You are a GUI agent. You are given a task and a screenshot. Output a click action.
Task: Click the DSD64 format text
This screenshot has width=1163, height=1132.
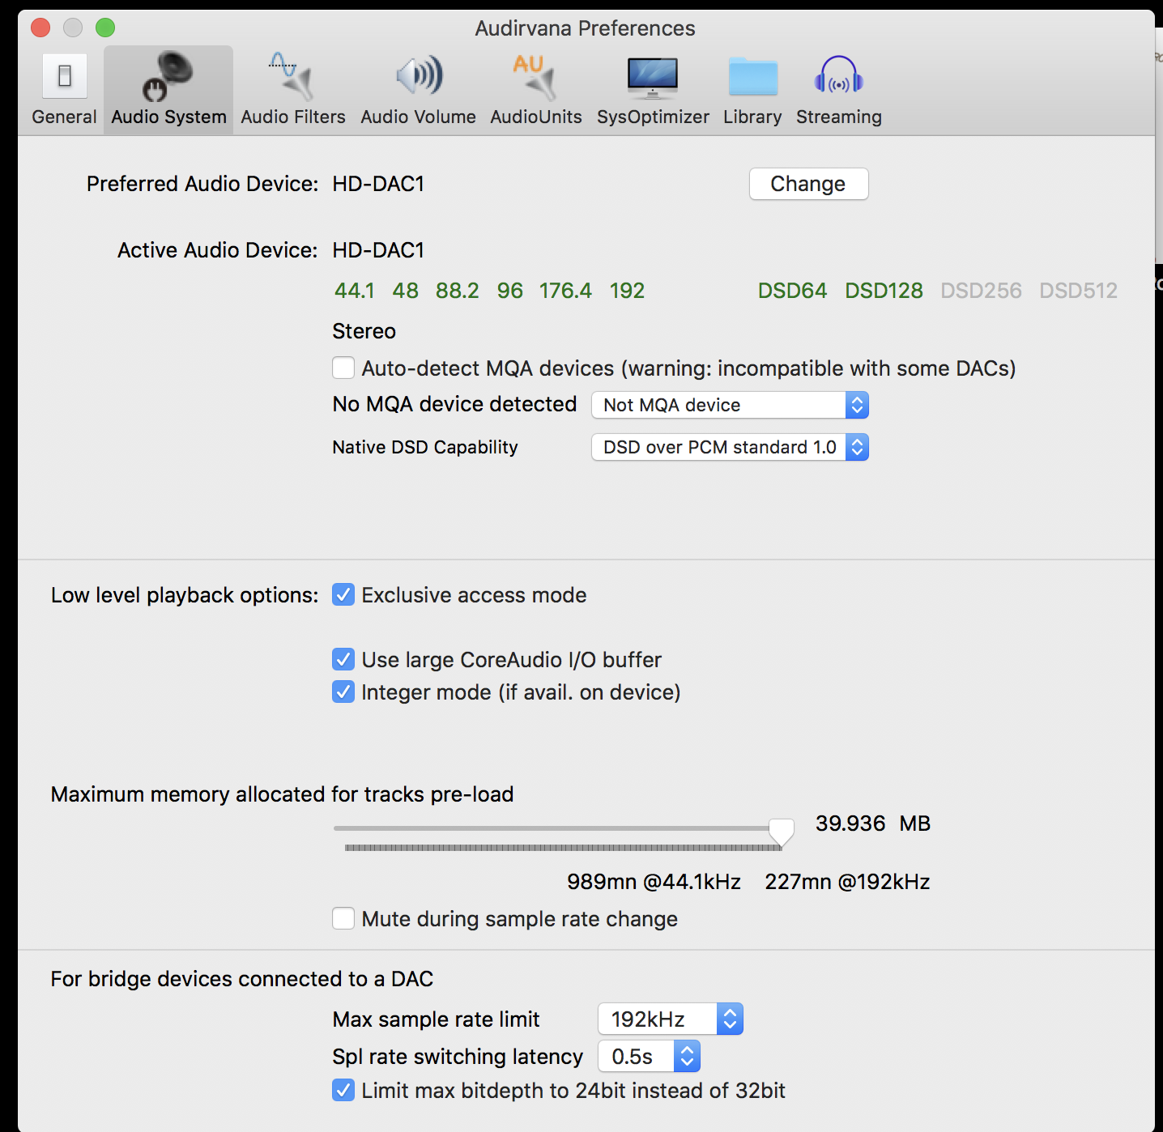coord(793,291)
